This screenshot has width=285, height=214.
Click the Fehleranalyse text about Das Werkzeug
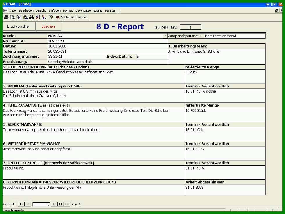(94, 115)
